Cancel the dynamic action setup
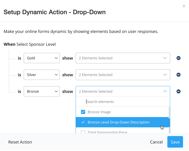 (156, 142)
